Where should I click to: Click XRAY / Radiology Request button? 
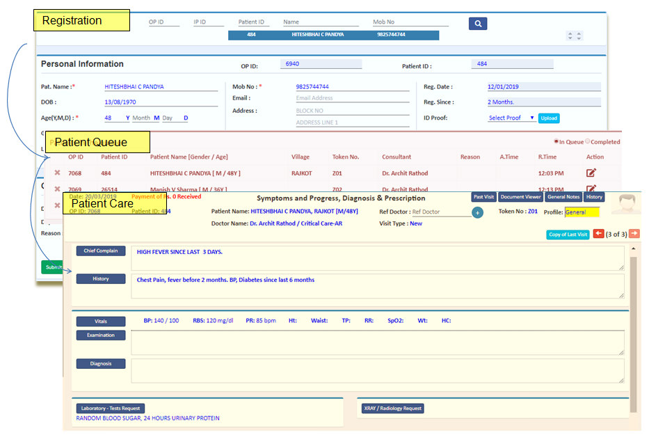pyautogui.click(x=392, y=409)
